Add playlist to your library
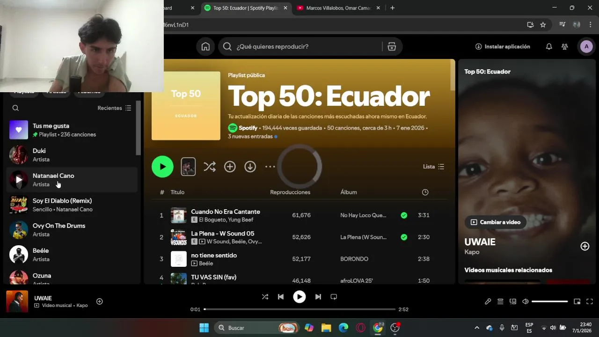The width and height of the screenshot is (599, 337). [x=230, y=167]
